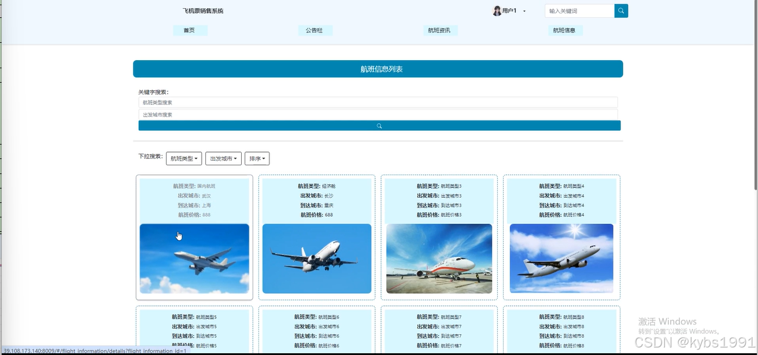The image size is (758, 355).
Task: Open the 航班信息 nav tab
Action: (x=564, y=30)
